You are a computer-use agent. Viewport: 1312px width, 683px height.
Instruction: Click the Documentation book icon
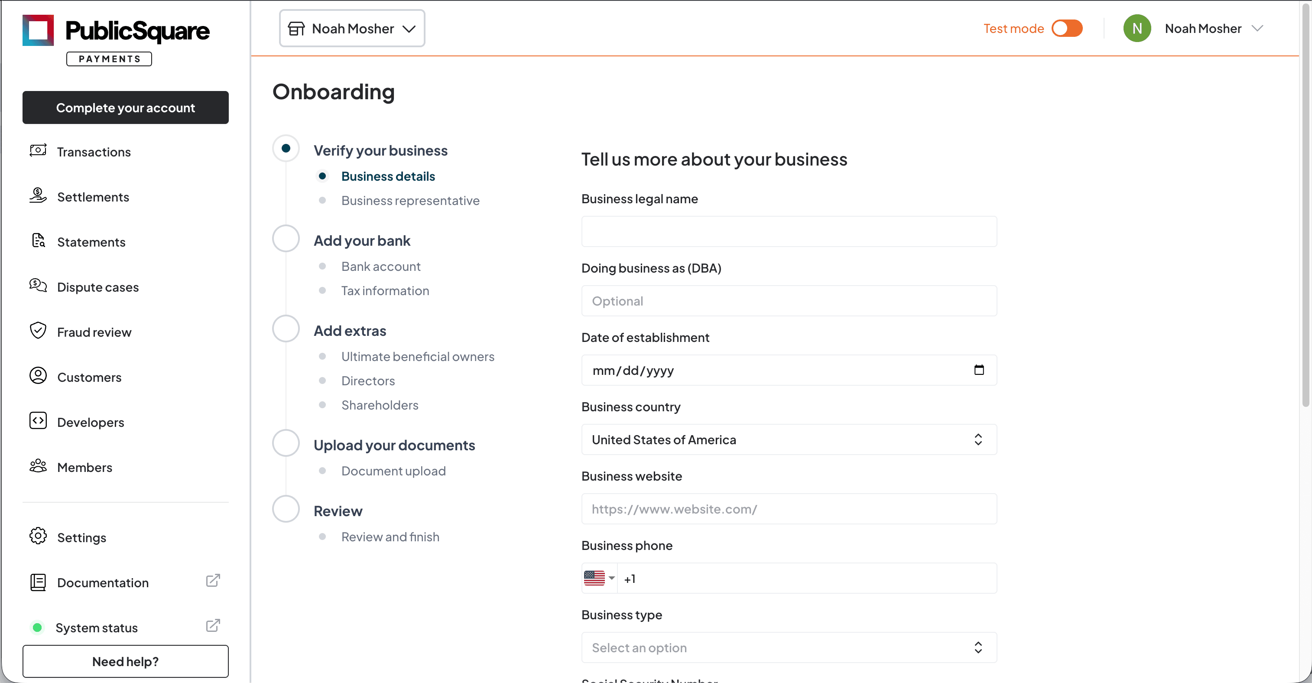coord(38,582)
